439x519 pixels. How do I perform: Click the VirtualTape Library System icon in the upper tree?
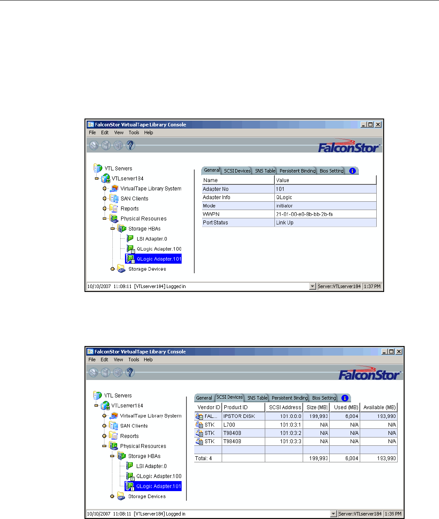pyautogui.click(x=114, y=188)
